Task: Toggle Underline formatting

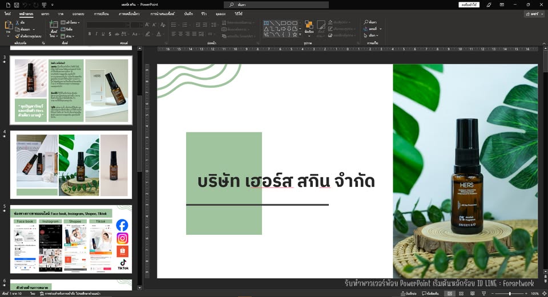Action: tap(103, 34)
